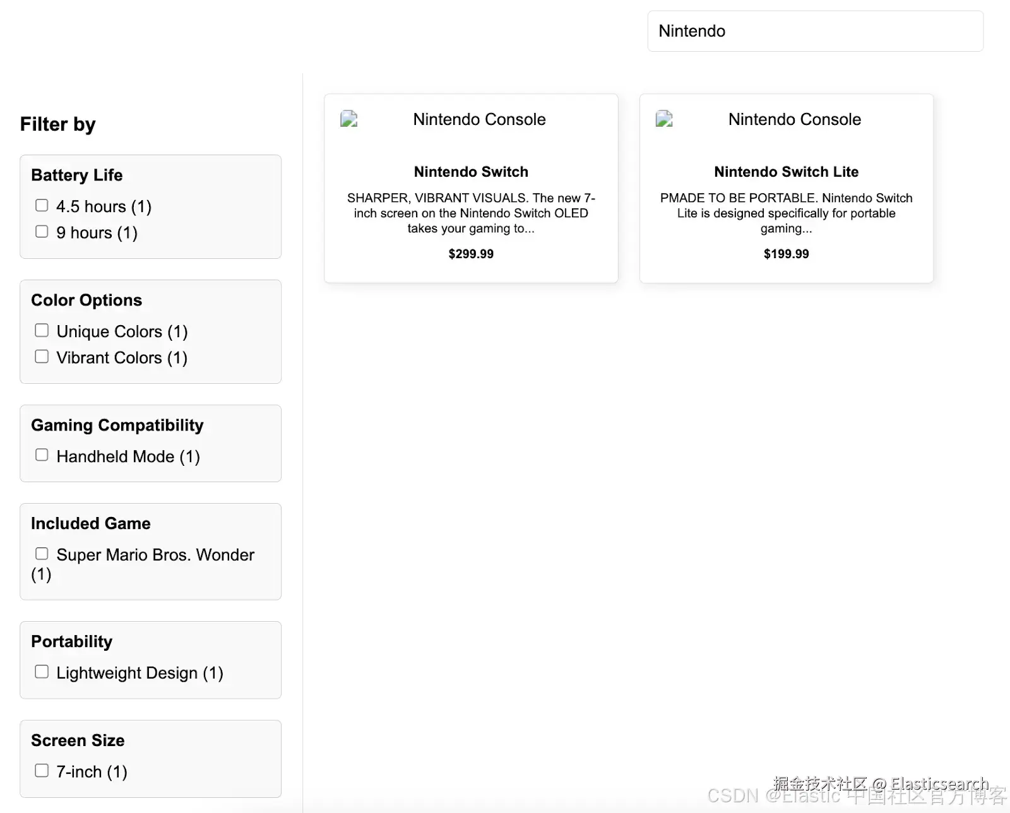Screen dimensions: 1010x813
Task: Tick the Unique Colors checkbox
Action: pyautogui.click(x=42, y=331)
